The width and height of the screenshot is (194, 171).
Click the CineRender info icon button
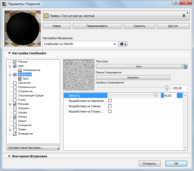[123, 44]
